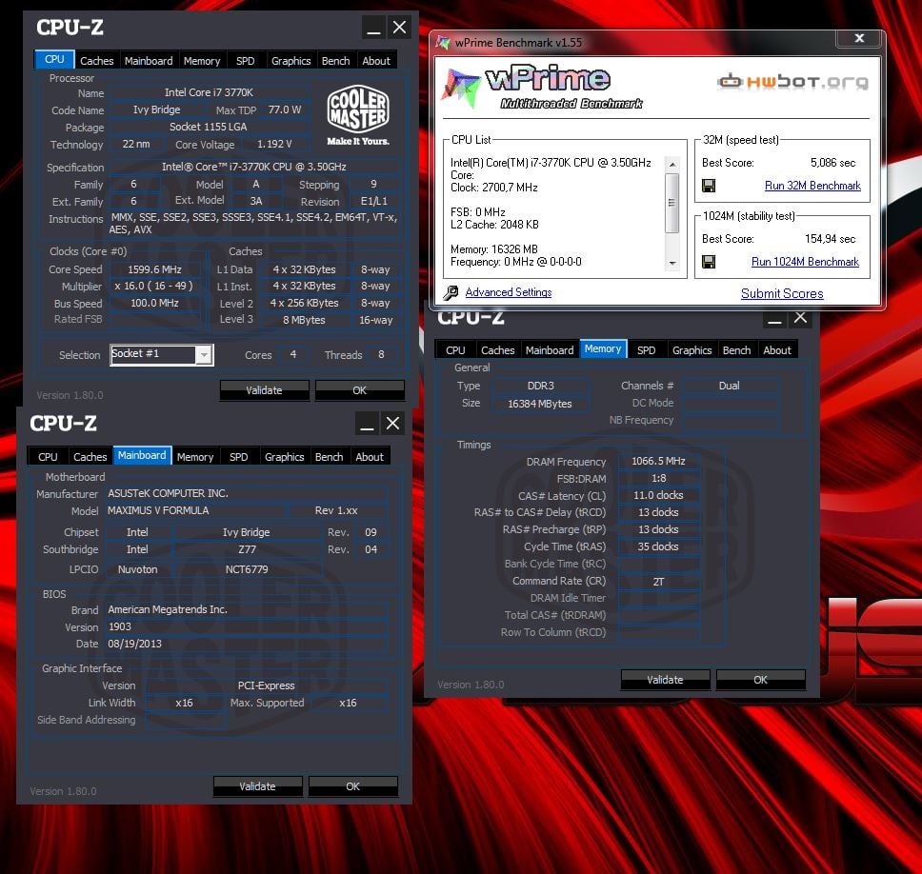Run the 32M Benchmark

point(812,186)
